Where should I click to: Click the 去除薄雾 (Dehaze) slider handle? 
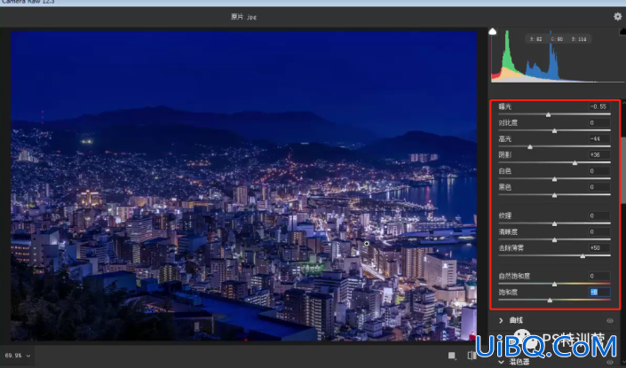(x=582, y=256)
